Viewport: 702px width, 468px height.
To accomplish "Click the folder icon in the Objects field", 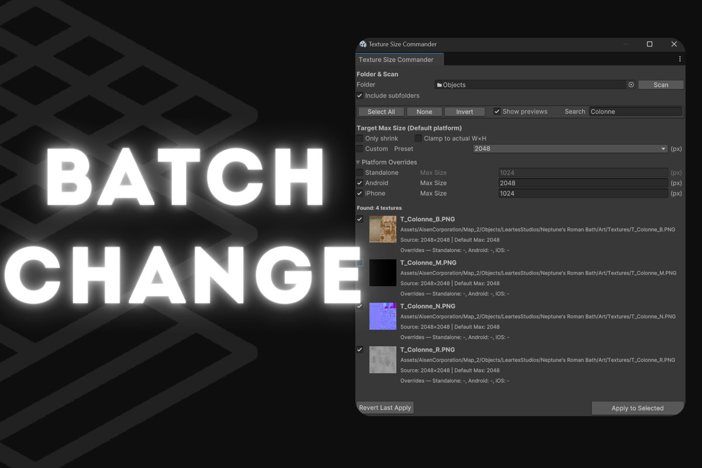I will coord(439,85).
